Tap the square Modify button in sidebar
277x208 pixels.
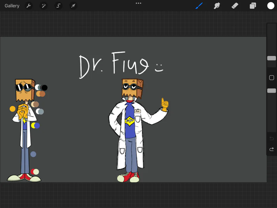(x=271, y=78)
